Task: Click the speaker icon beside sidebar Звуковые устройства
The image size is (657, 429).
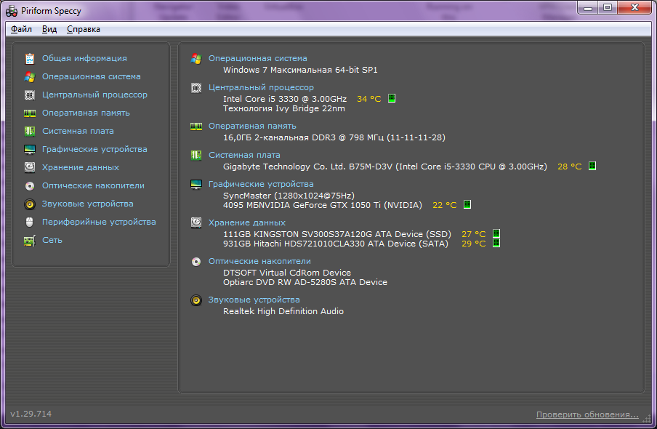Action: [x=29, y=204]
